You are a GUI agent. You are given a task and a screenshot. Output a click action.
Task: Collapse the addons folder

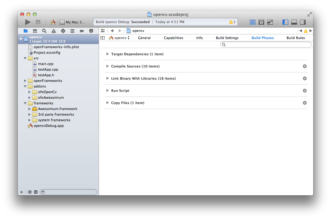[x=25, y=86]
